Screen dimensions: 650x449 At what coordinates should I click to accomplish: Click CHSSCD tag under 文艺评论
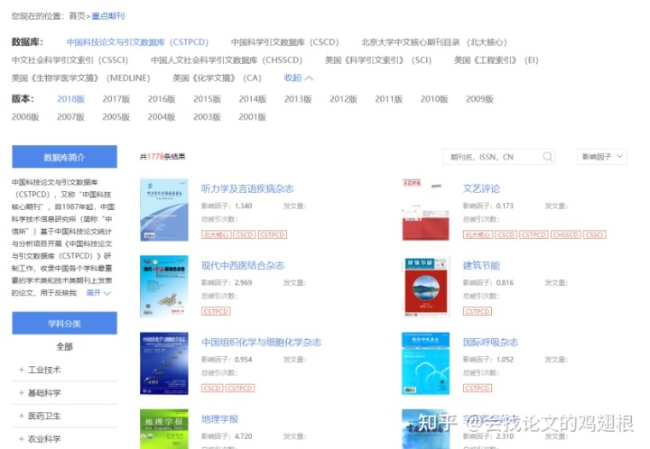point(566,234)
